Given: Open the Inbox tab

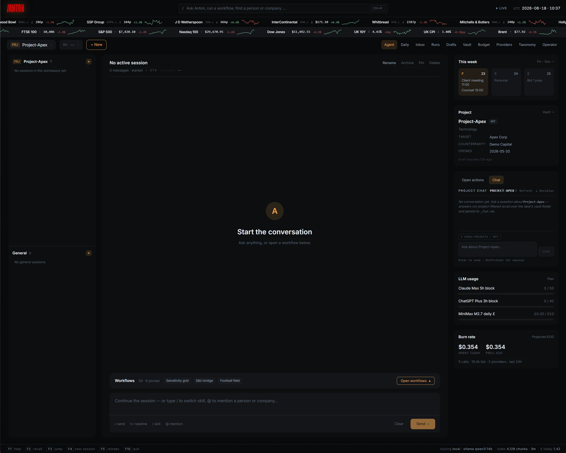Looking at the screenshot, I should (420, 45).
